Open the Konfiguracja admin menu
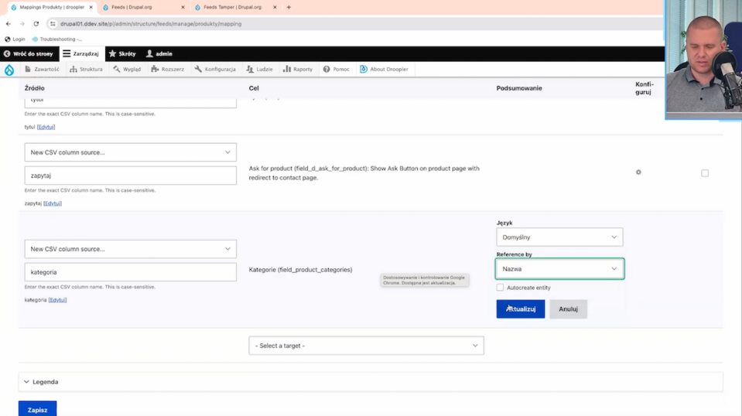This screenshot has width=742, height=416. tap(215, 69)
